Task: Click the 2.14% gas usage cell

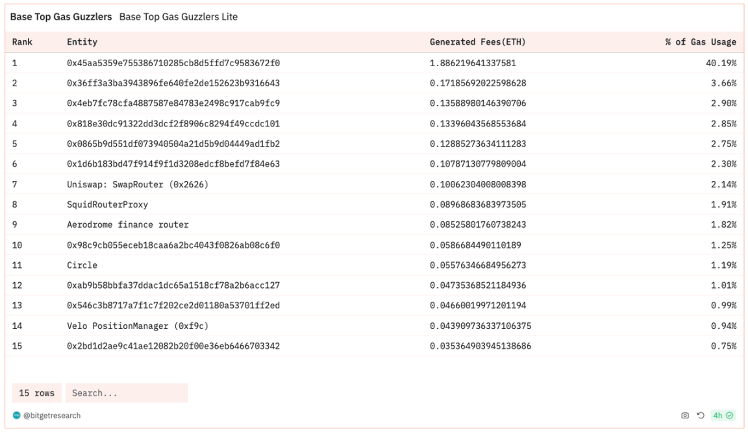Action: pos(724,184)
